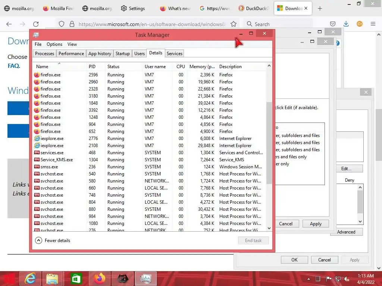382x286 pixels.
Task: Collapse with Fewer details chevron
Action: click(38, 241)
